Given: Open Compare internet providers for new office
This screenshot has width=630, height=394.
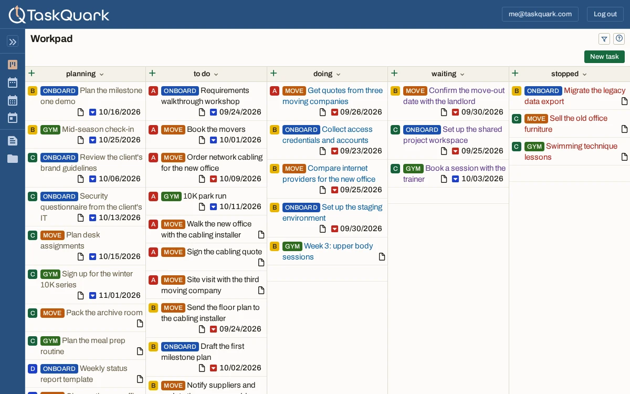Looking at the screenshot, I should (329, 173).
